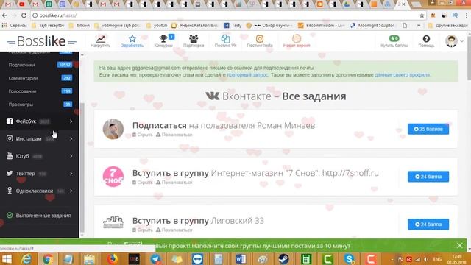Open the Партнерка people icon

(x=194, y=38)
